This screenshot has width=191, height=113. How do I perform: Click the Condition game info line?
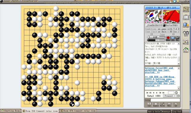(162, 29)
